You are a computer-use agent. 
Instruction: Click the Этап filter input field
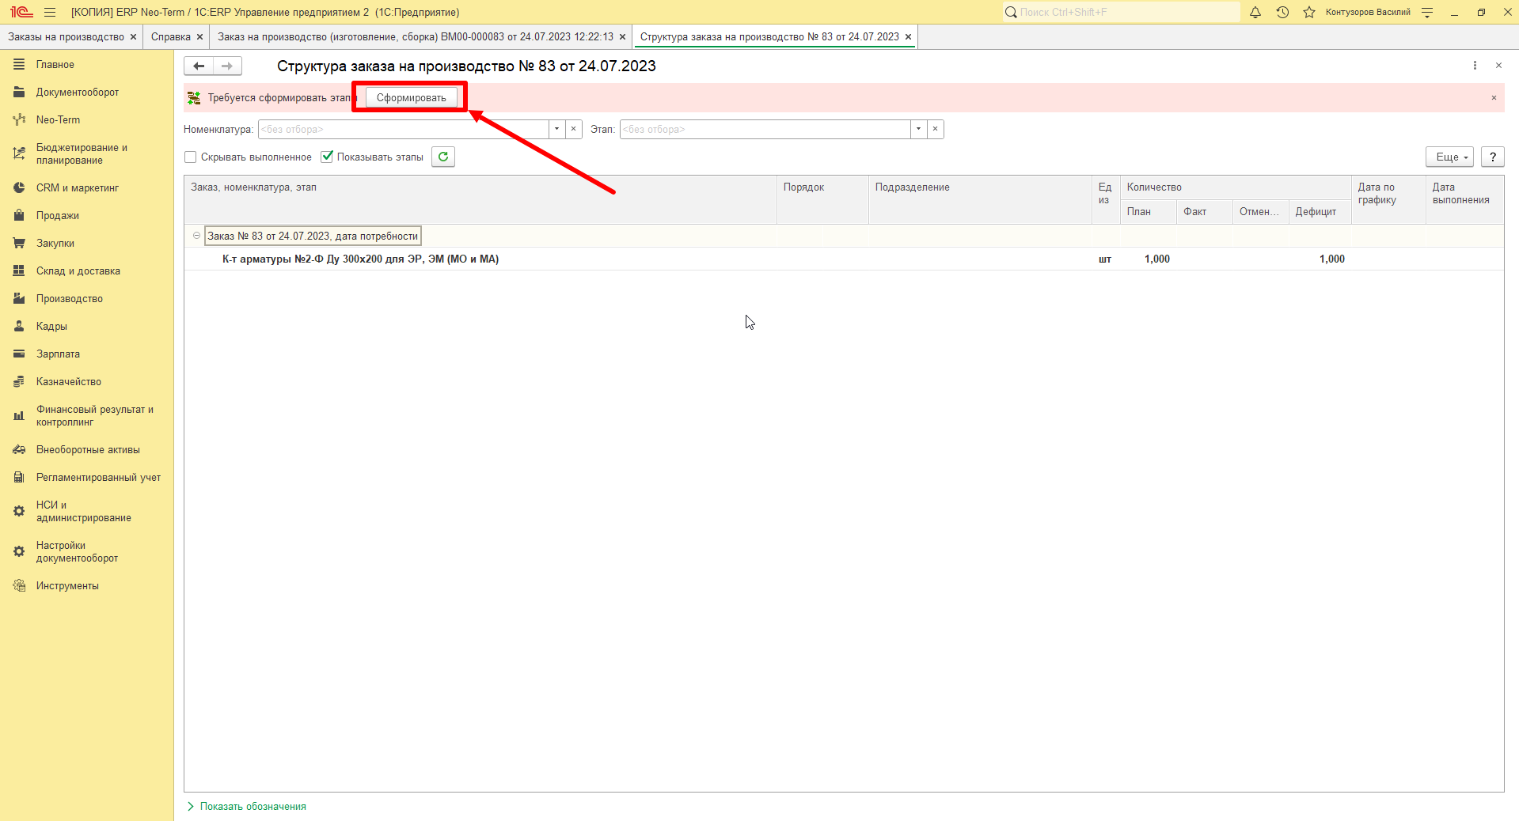click(x=765, y=129)
